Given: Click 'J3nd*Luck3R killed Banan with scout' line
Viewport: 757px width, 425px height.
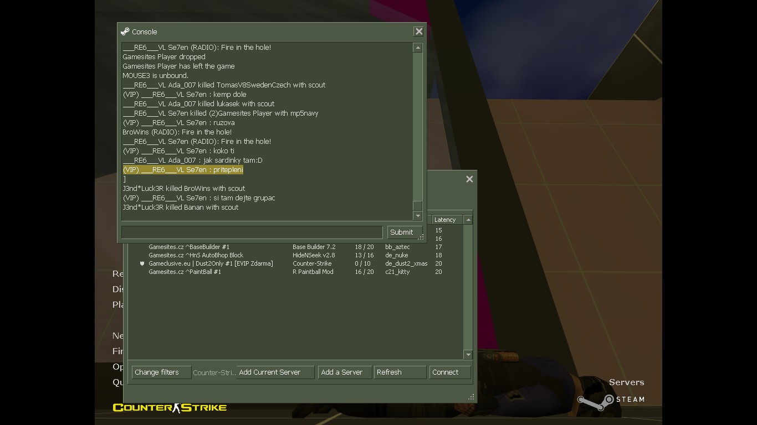Looking at the screenshot, I should click(180, 208).
